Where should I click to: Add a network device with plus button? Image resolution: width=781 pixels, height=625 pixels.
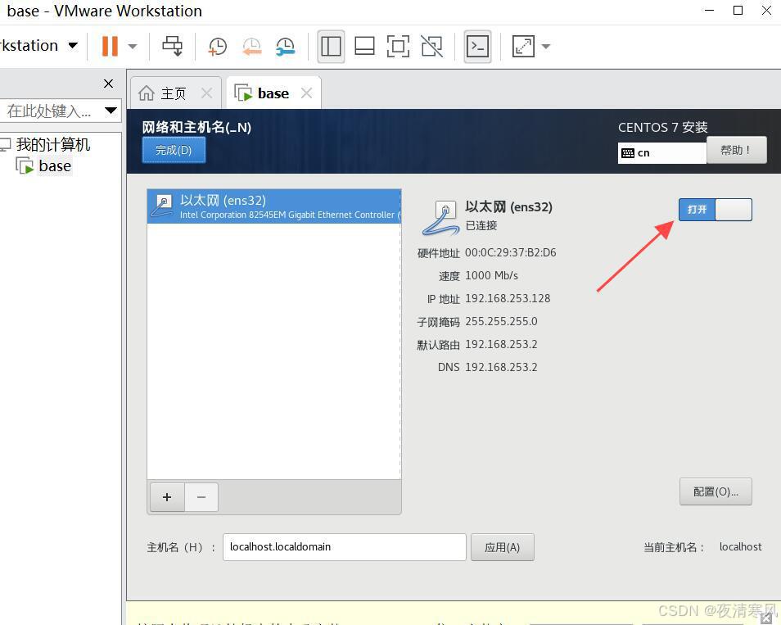tap(167, 497)
